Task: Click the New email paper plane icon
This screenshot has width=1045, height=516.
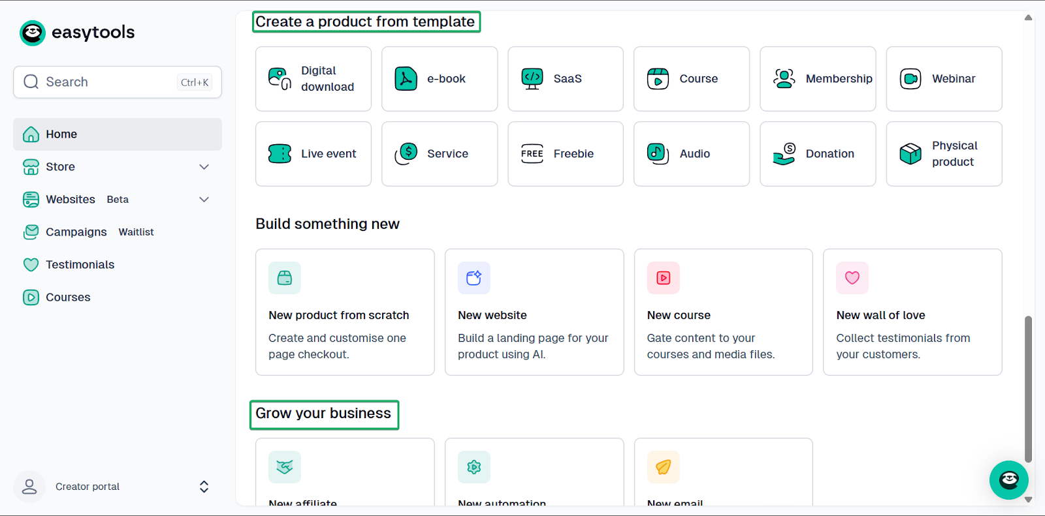Action: tap(664, 467)
